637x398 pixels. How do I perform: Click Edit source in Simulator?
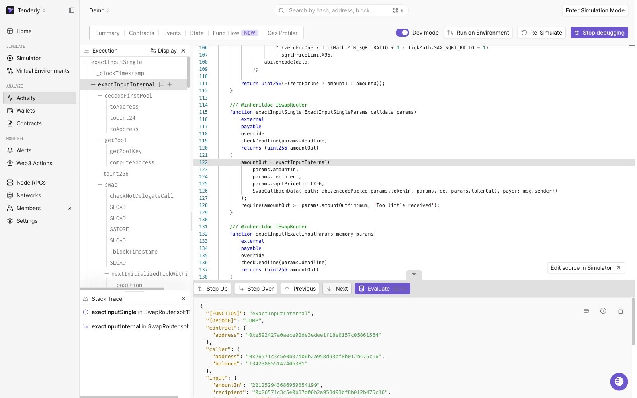pos(586,268)
